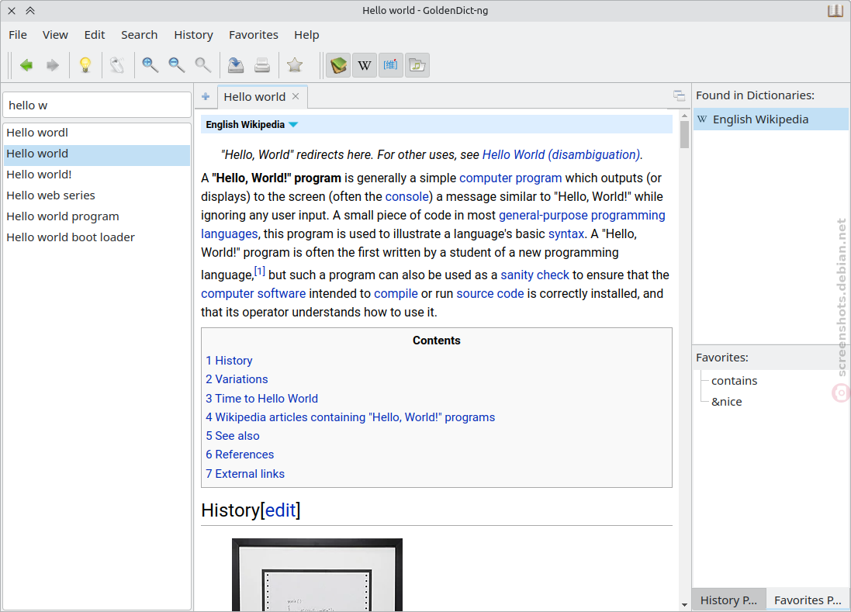
Task: Open the framed Hello World image thumbnail
Action: [x=317, y=575]
